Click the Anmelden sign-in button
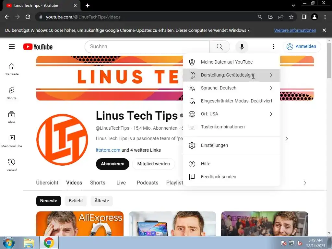Image resolution: width=332 pixels, height=249 pixels. click(x=302, y=47)
